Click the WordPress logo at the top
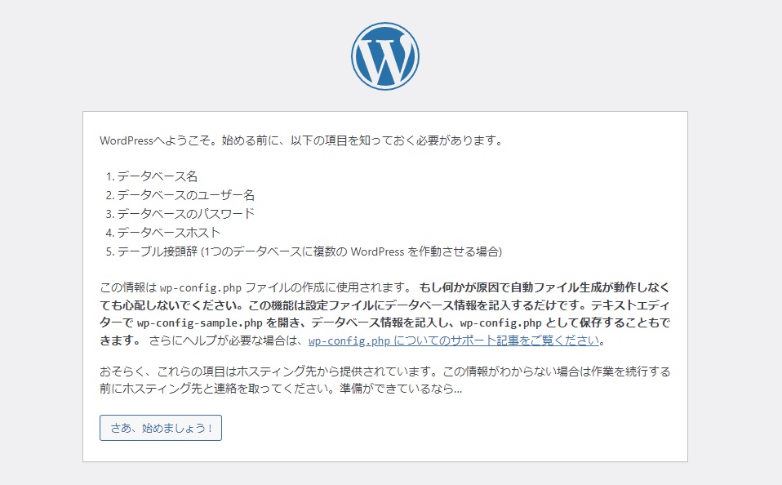This screenshot has width=782, height=485. pyautogui.click(x=385, y=56)
